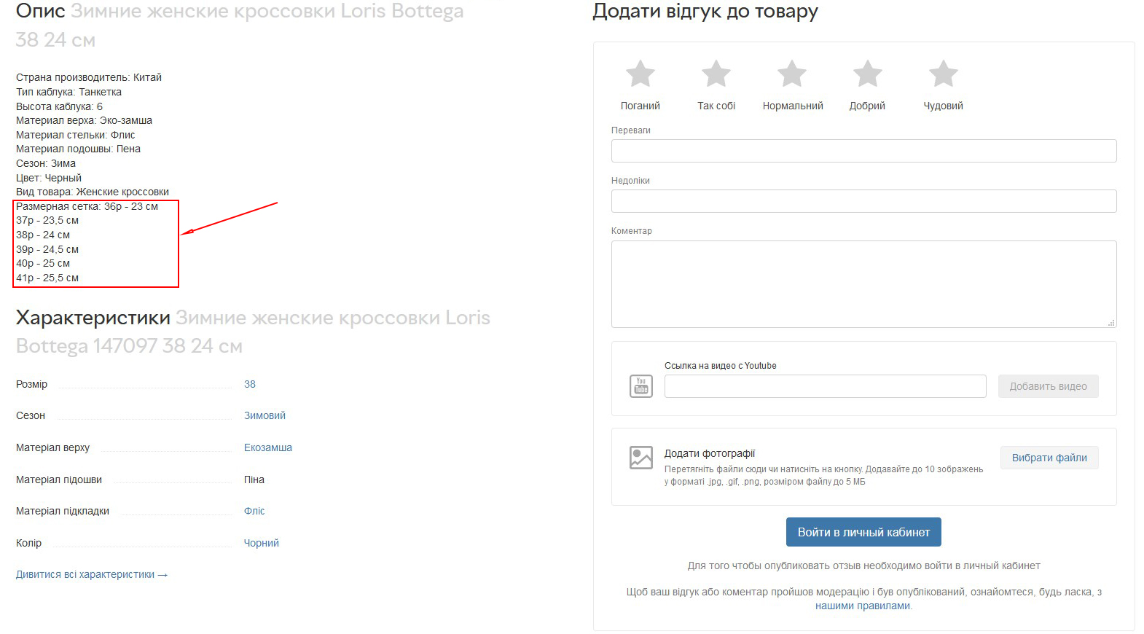Viewport: 1144px width, 634px height.
Task: Click the text 'Сезон: Зима'
Action: point(46,163)
